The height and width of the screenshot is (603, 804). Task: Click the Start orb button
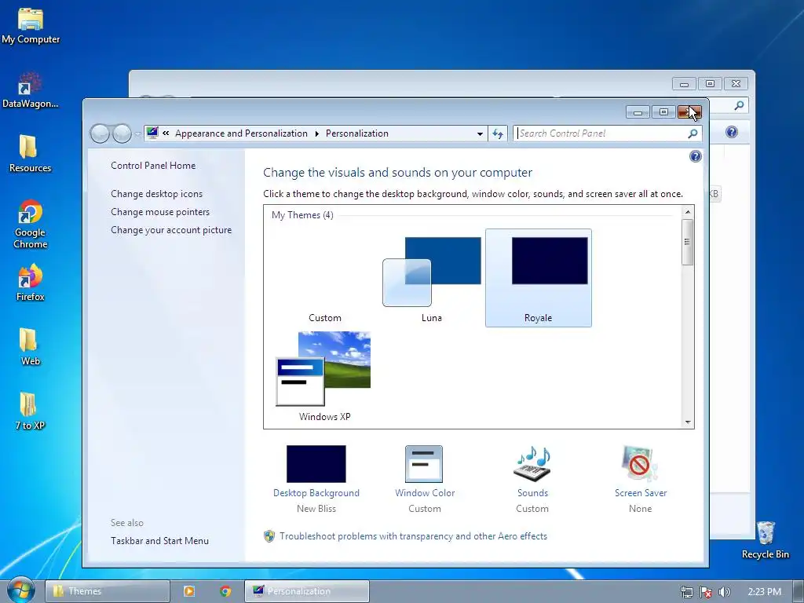point(20,590)
